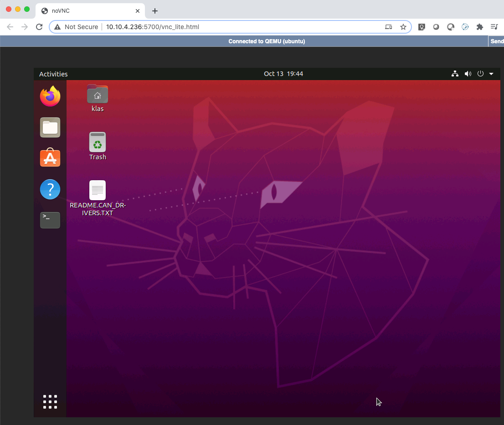Open the Help application from the dock
Screen dimensions: 504x425
[x=50, y=189]
